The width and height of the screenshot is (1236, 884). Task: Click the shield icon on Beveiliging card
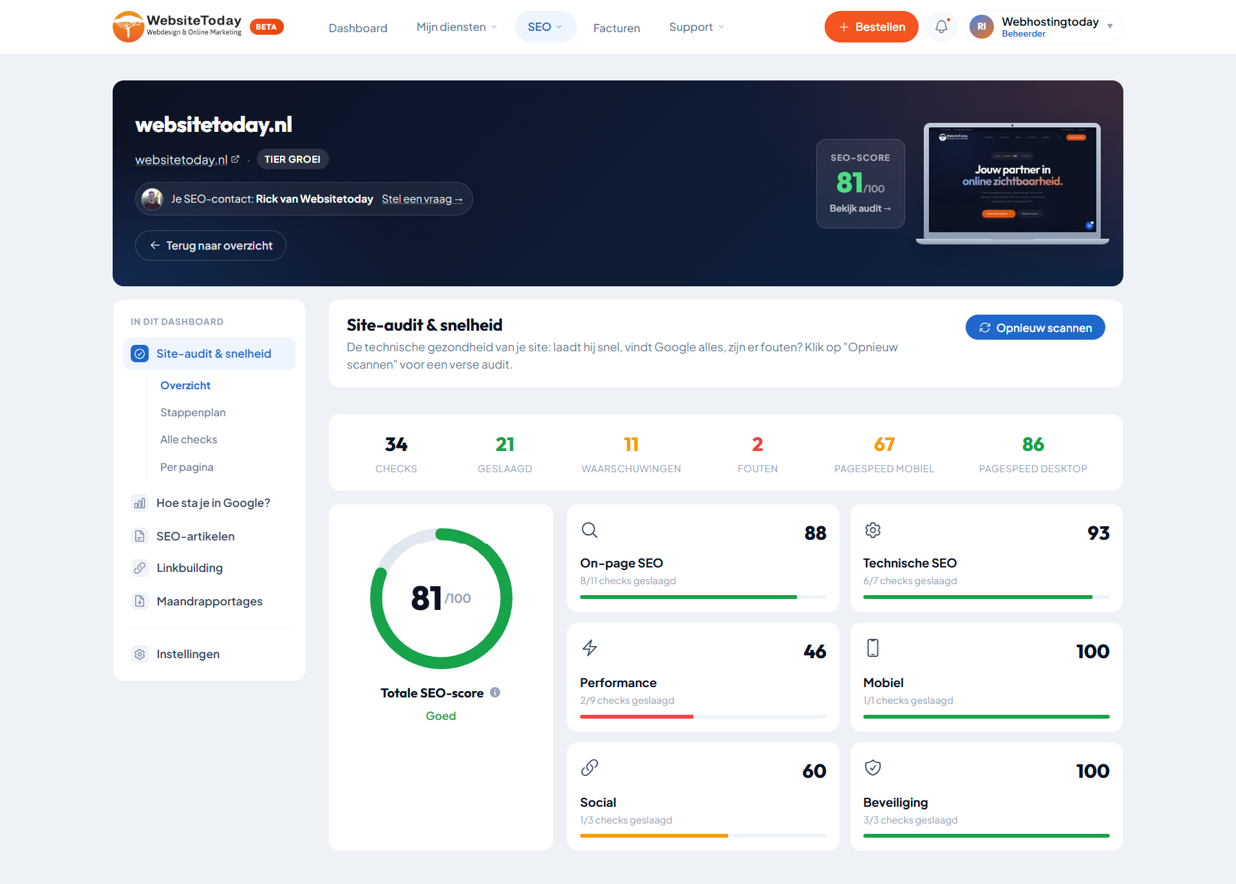pyautogui.click(x=873, y=768)
